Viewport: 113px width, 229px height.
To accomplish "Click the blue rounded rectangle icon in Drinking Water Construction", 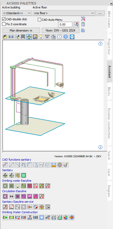I will [42, 217].
